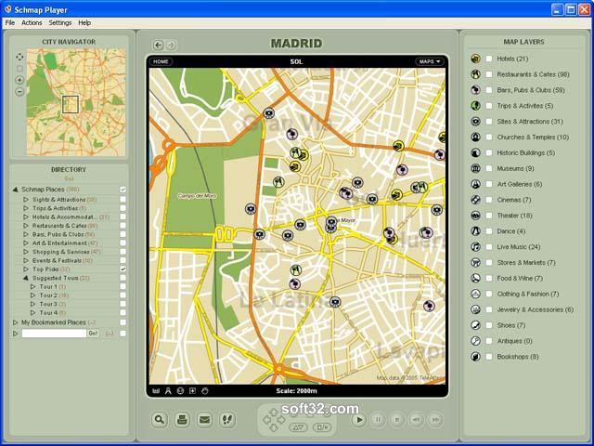The height and width of the screenshot is (446, 594).
Task: Click the HOME button on map
Action: point(161,61)
